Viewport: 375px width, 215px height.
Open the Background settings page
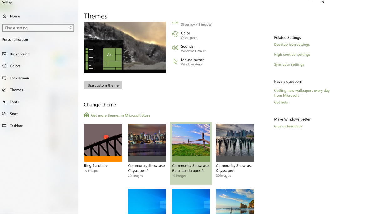coord(19,54)
